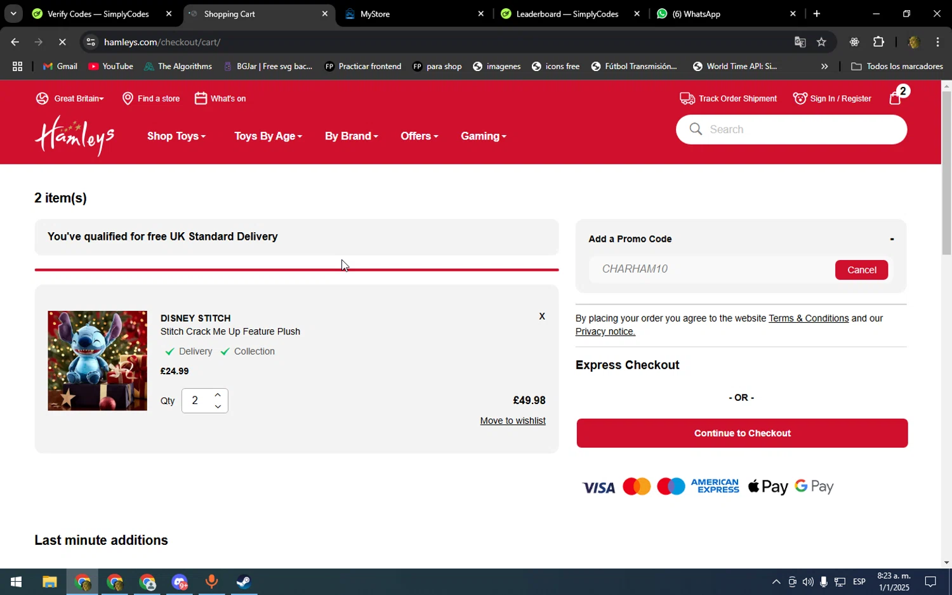
Task: Switch to the WhatsApp tab
Action: 726,14
